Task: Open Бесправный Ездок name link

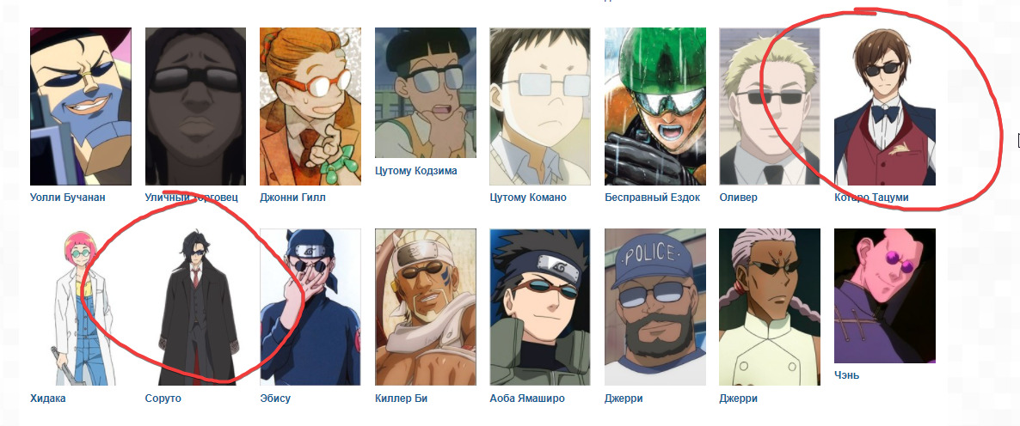Action: (x=653, y=198)
